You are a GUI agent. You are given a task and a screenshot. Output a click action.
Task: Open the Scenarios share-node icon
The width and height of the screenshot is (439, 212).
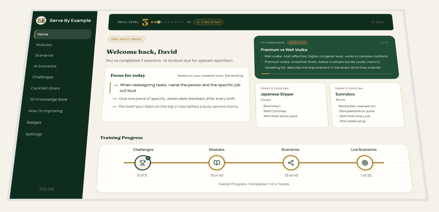(291, 163)
